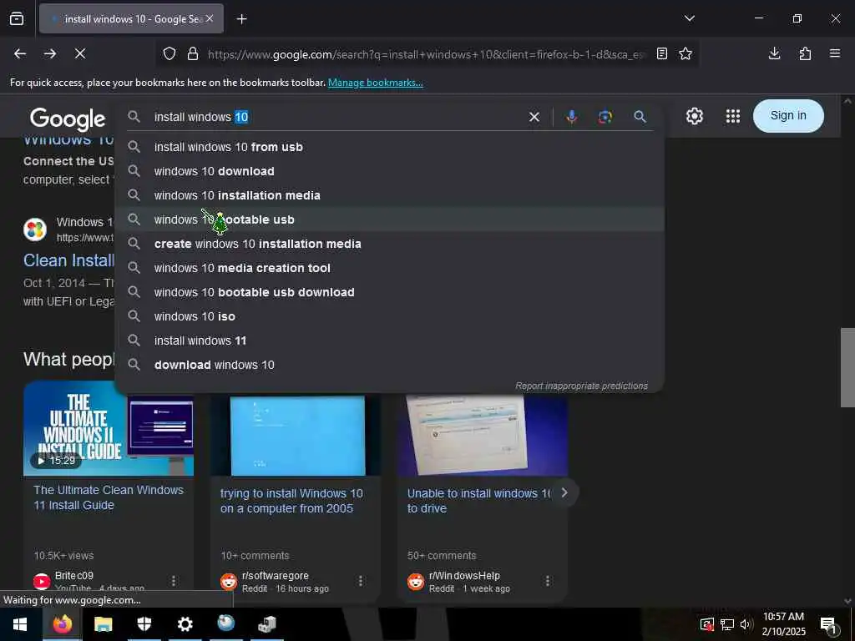The height and width of the screenshot is (641, 855).
Task: Open more options for r/softwaregore post
Action: [361, 581]
